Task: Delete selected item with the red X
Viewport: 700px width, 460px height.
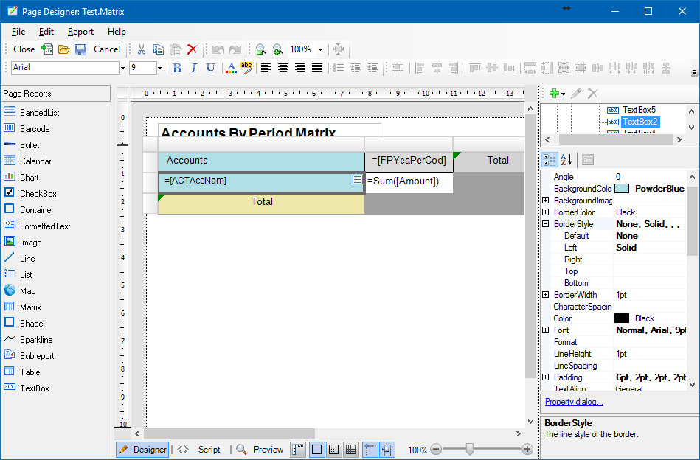Action: tap(192, 49)
